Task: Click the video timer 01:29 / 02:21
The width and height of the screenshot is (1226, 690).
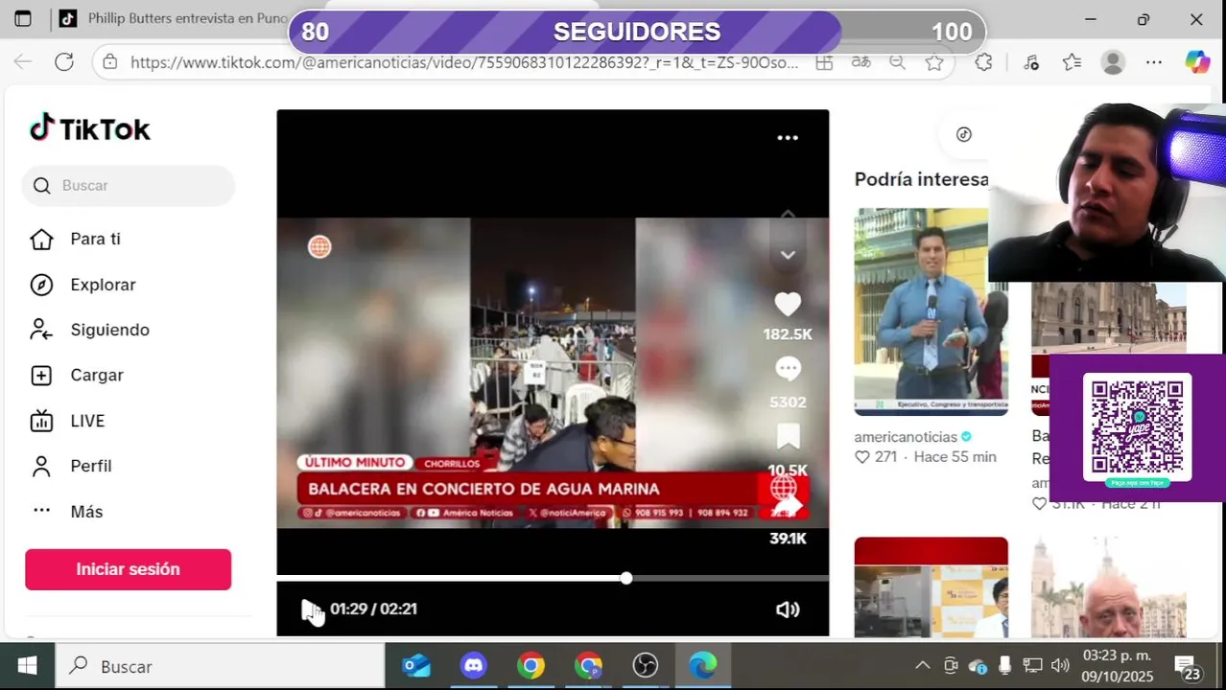Action: [x=373, y=609]
